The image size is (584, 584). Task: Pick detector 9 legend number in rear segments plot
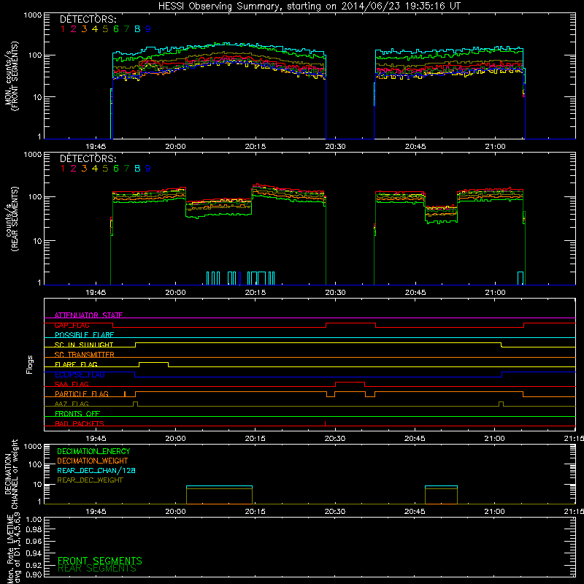click(148, 169)
